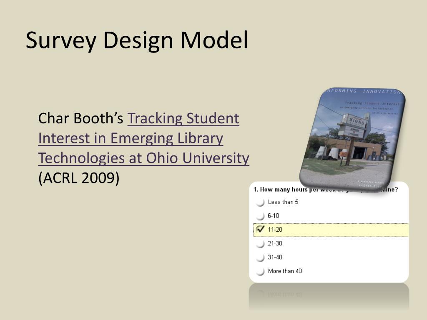The height and width of the screenshot is (320, 427).
Task: Click the 'Char Booth's' text
Action: 80,118
